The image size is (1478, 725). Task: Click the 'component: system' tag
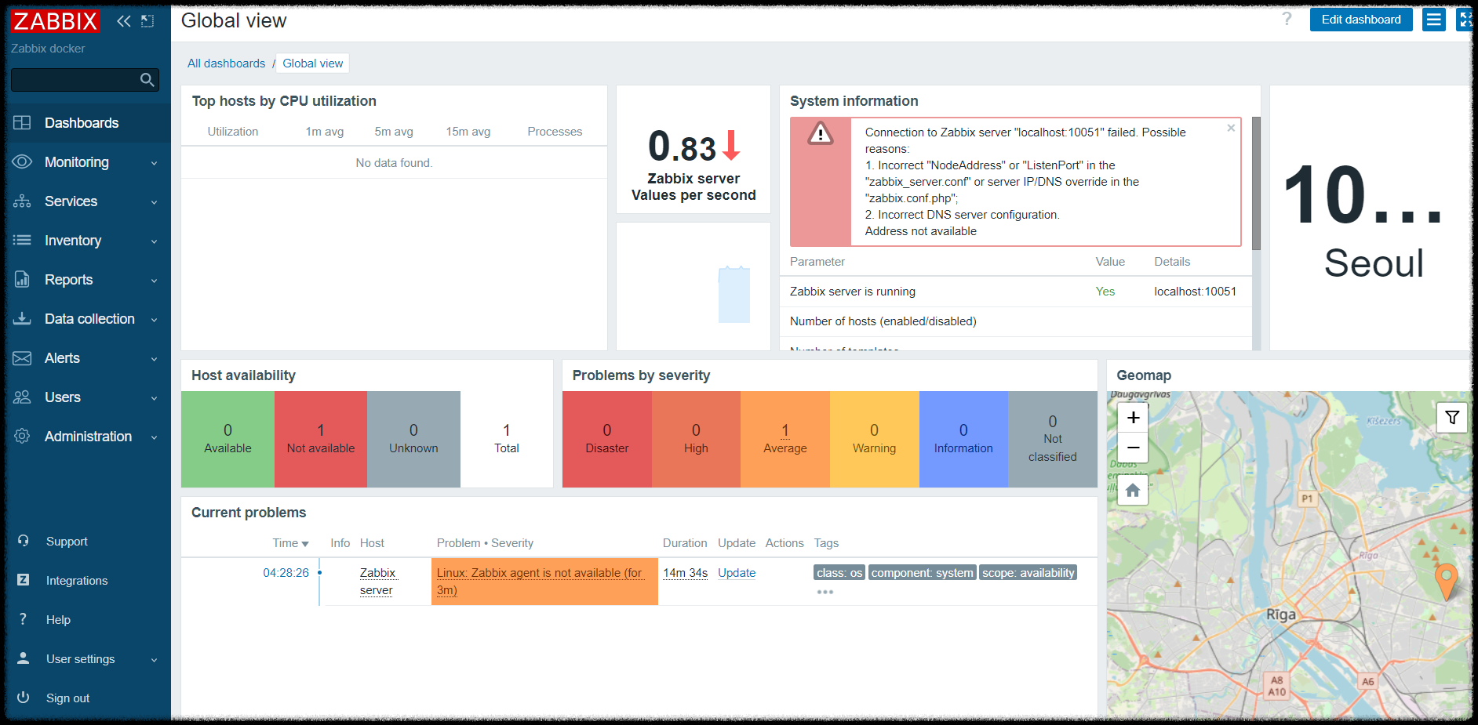click(x=923, y=573)
